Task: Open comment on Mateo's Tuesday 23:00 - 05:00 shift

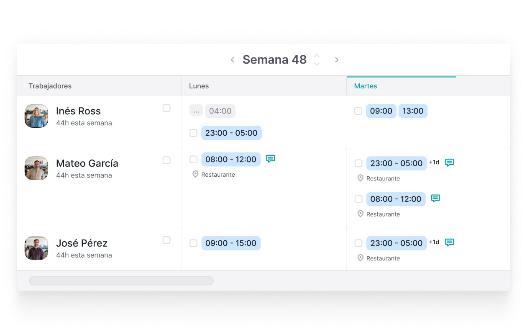Action: [x=449, y=162]
